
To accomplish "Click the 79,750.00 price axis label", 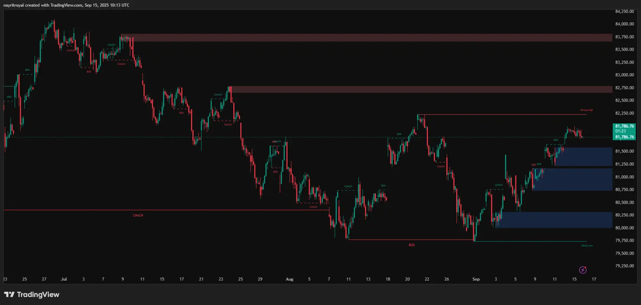I will pos(625,241).
